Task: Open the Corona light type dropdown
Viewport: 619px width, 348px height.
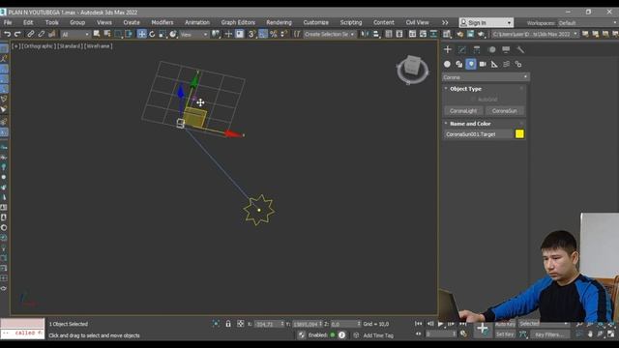Action: [486, 77]
